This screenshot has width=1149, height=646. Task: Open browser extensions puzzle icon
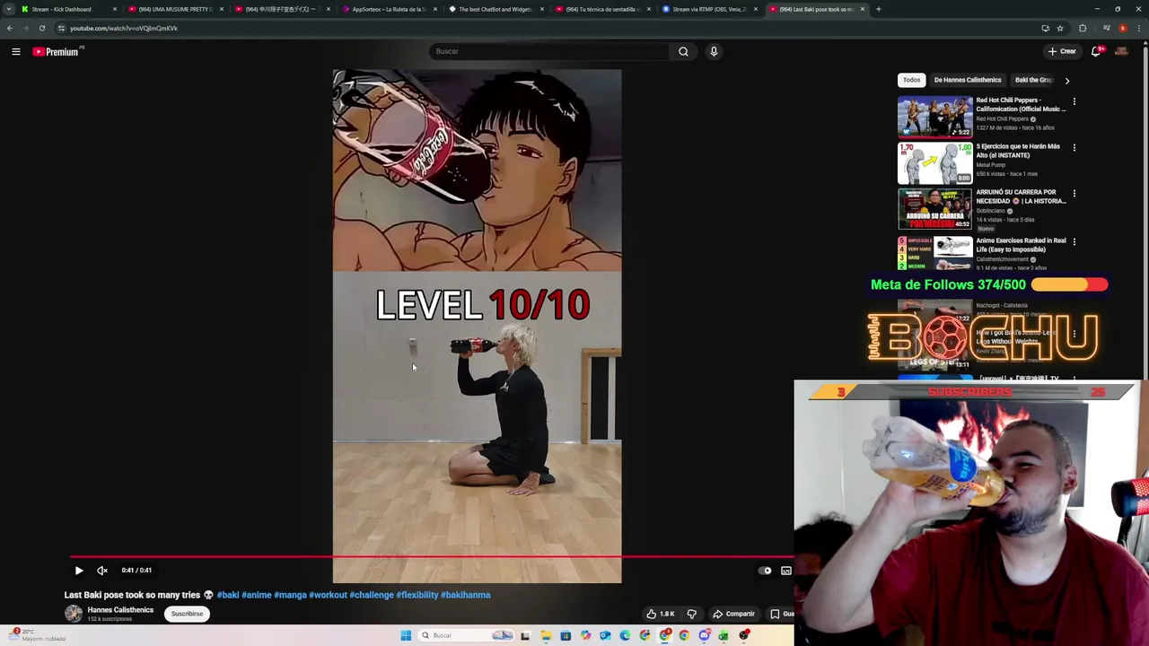1083,28
